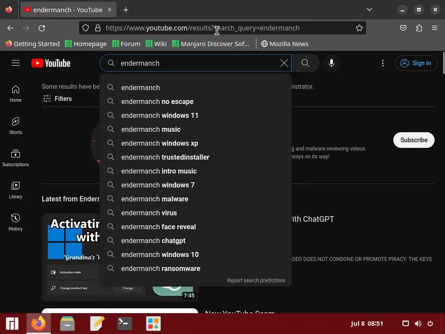The width and height of the screenshot is (445, 334).
Task: Open the Firefox extensions icon
Action: pyautogui.click(x=419, y=28)
